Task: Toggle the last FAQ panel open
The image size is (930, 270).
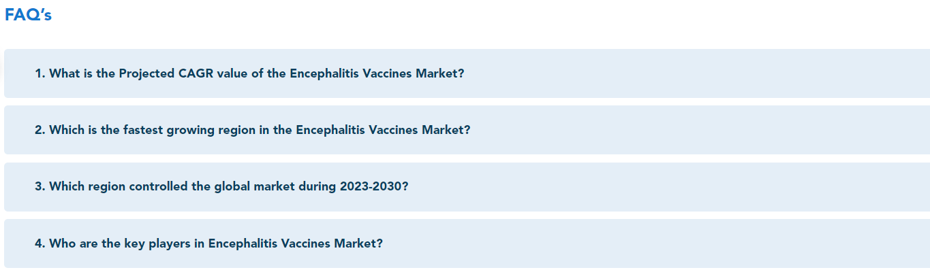Action: [467, 243]
